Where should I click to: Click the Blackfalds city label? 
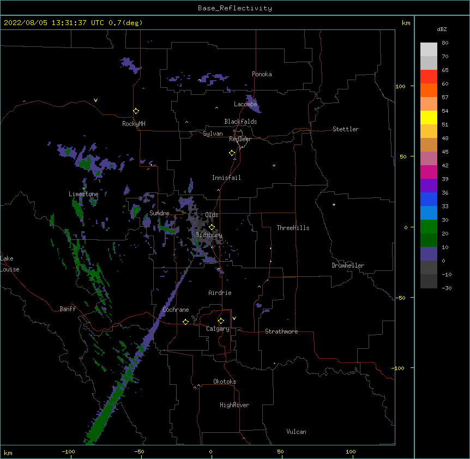point(240,122)
